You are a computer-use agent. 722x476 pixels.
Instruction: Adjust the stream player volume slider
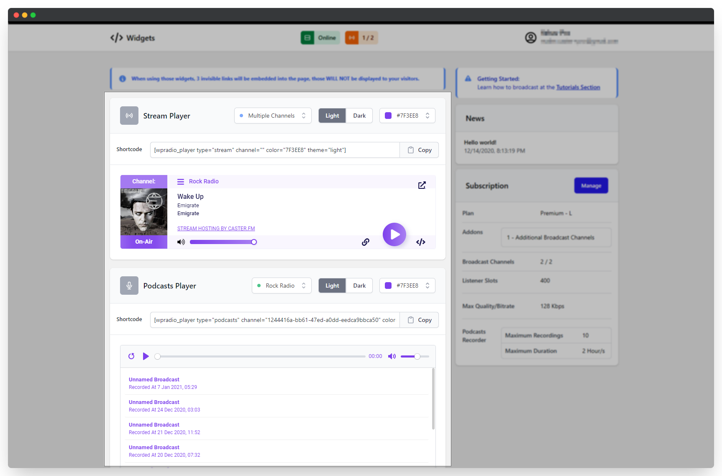223,242
